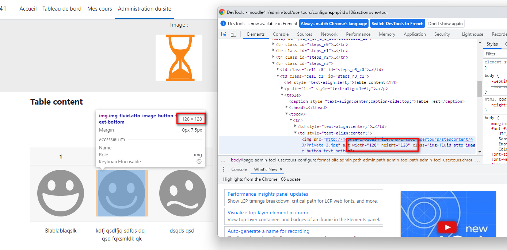Click the laughing smiley image
Viewport: 507px width, 250px height.
(x=61, y=193)
